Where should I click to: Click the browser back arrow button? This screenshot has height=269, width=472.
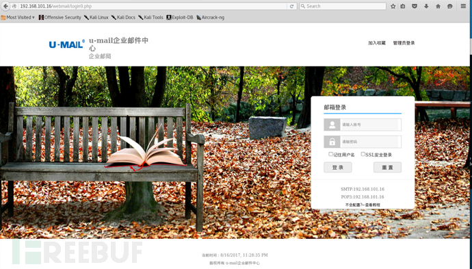pyautogui.click(x=5, y=6)
